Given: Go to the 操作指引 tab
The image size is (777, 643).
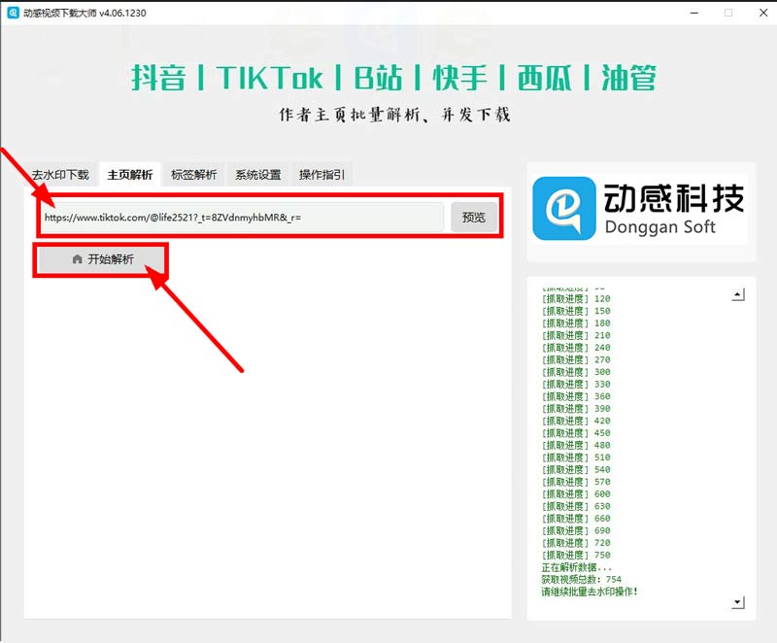Looking at the screenshot, I should point(322,175).
